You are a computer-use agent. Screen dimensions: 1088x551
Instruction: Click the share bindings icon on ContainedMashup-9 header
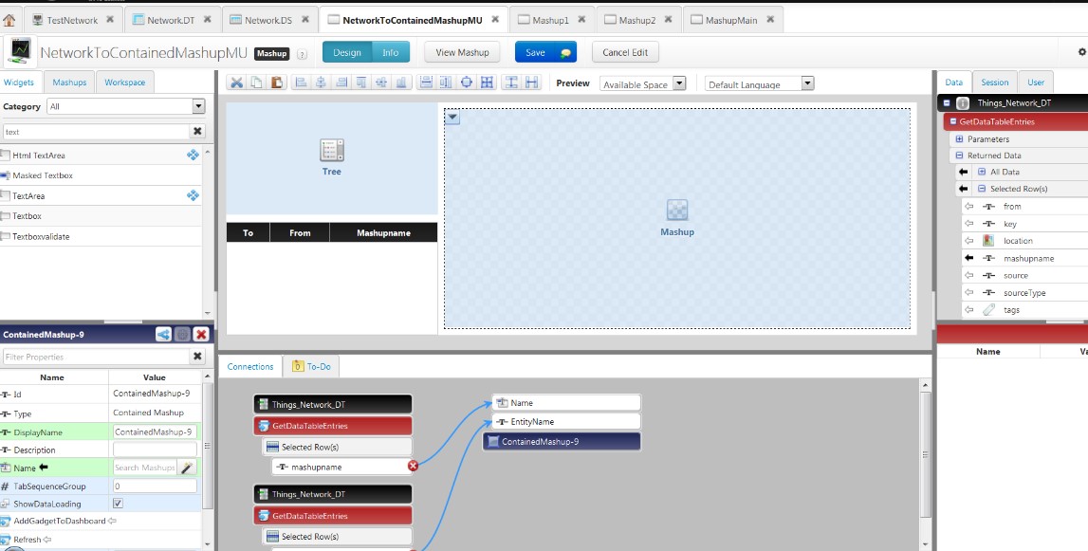pyautogui.click(x=164, y=335)
